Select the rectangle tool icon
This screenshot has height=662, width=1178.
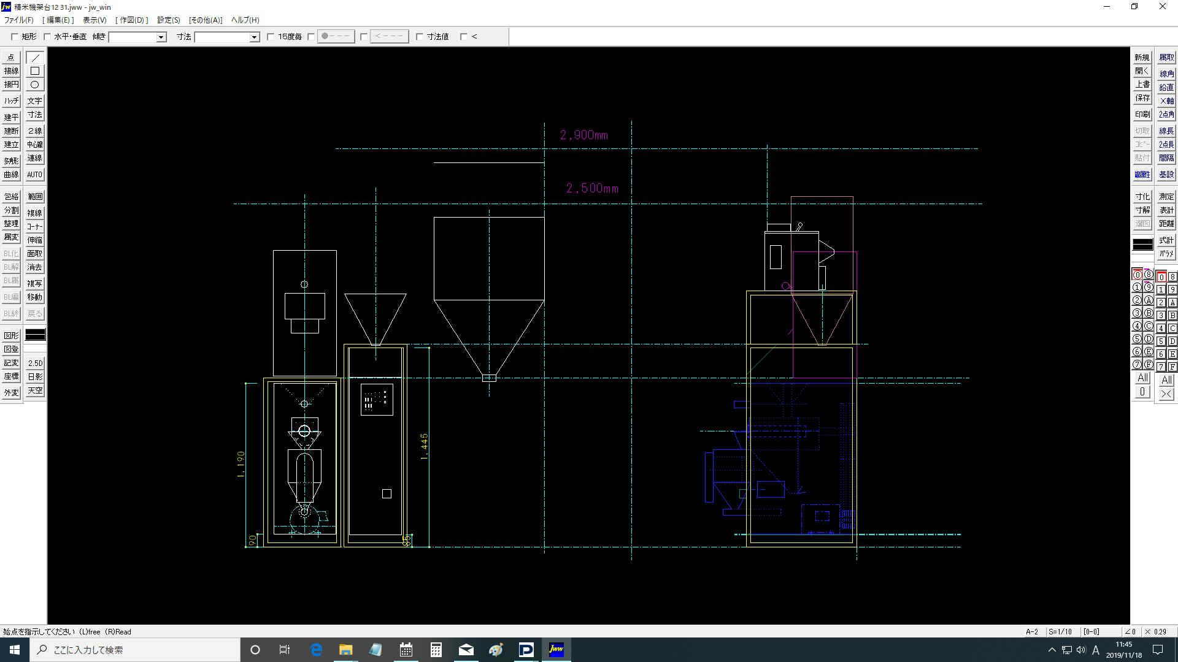pos(35,71)
